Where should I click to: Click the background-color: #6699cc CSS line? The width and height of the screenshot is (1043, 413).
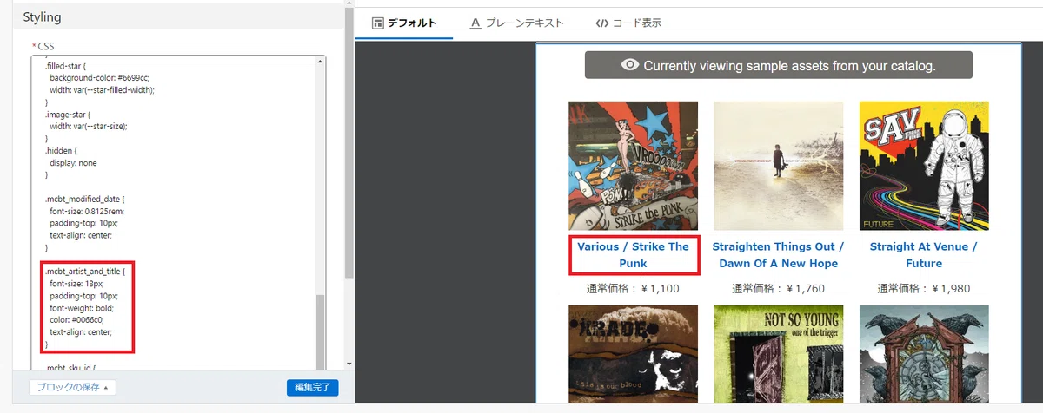[99, 77]
